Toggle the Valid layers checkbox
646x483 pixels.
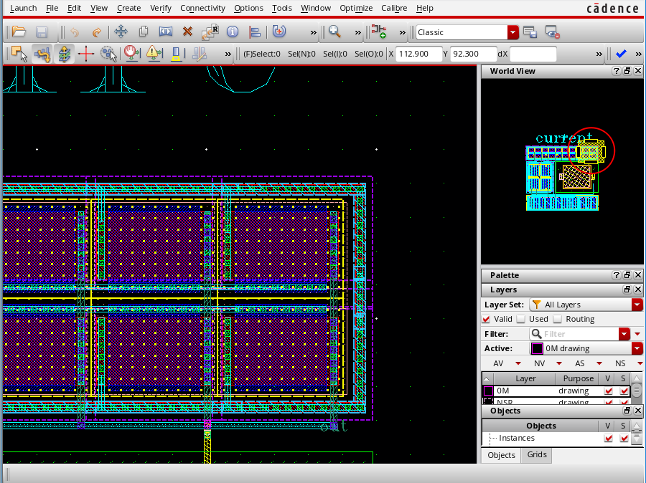[x=486, y=319]
